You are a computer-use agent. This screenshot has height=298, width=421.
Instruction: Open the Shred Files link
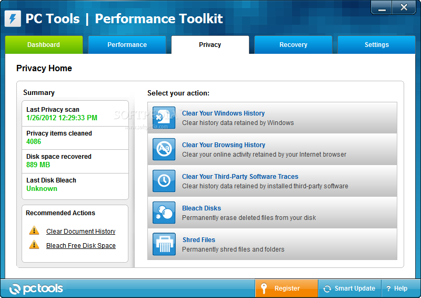click(199, 240)
